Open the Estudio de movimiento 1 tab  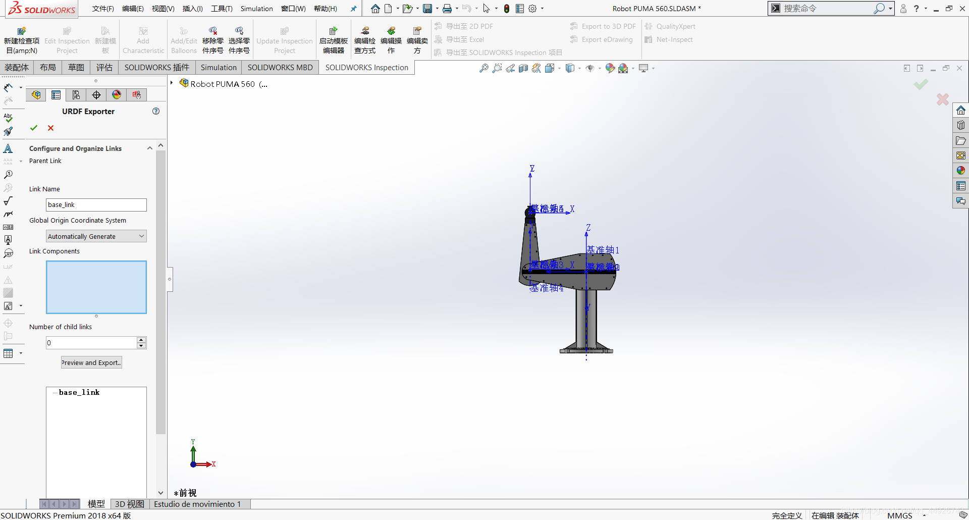point(197,504)
